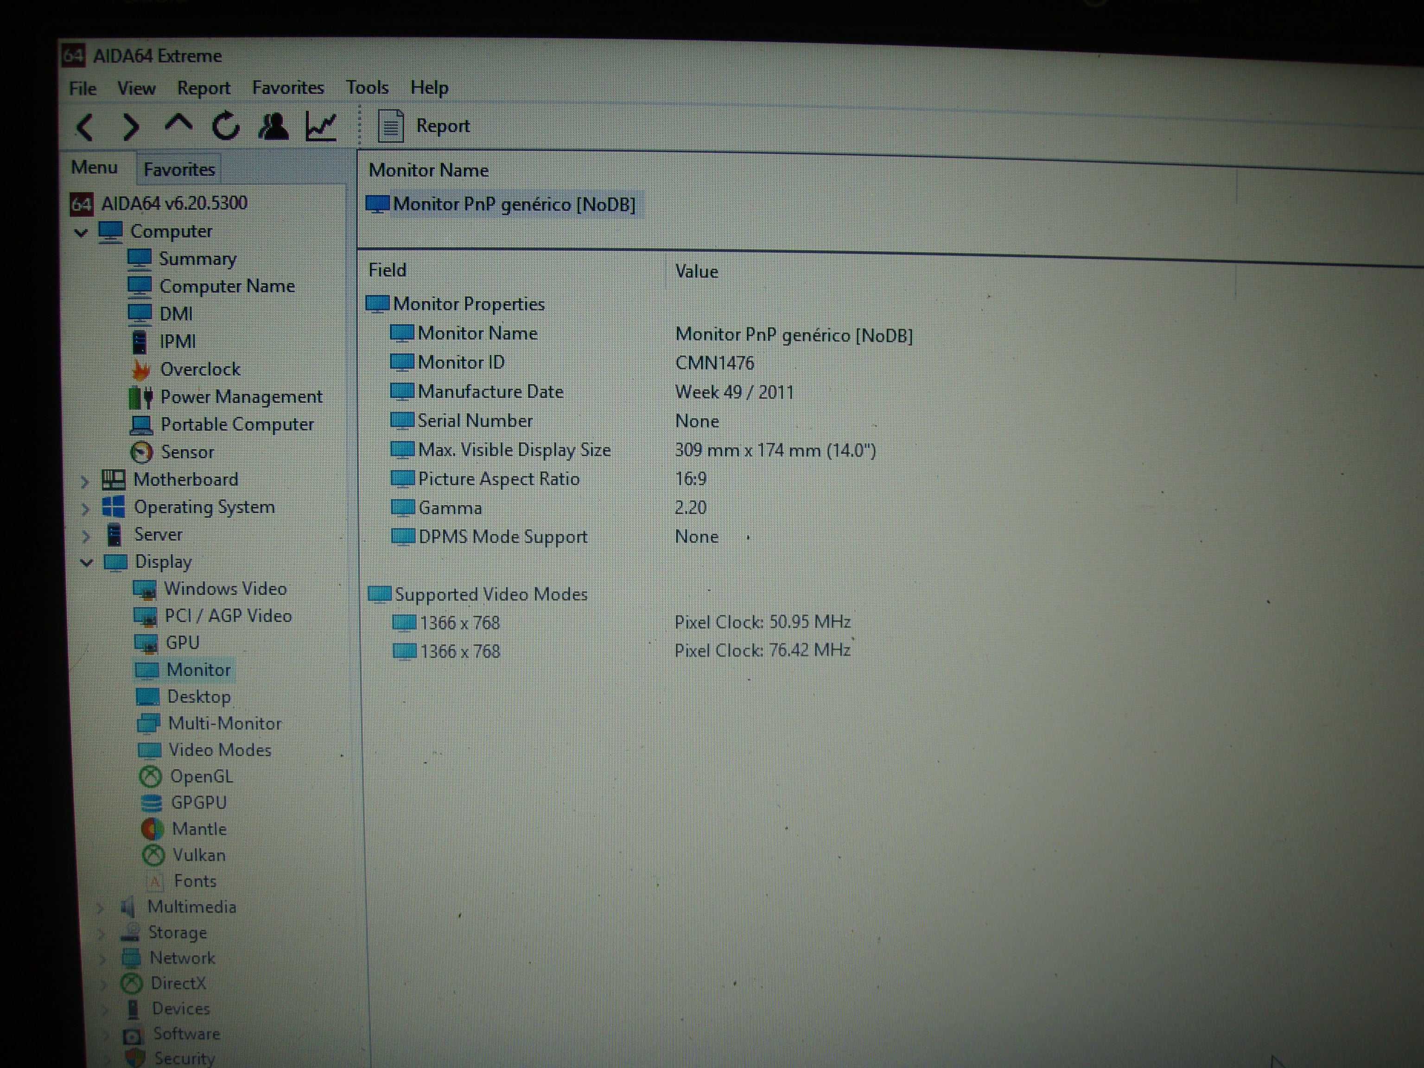Select the Favorites tab
The height and width of the screenshot is (1068, 1424).
179,168
